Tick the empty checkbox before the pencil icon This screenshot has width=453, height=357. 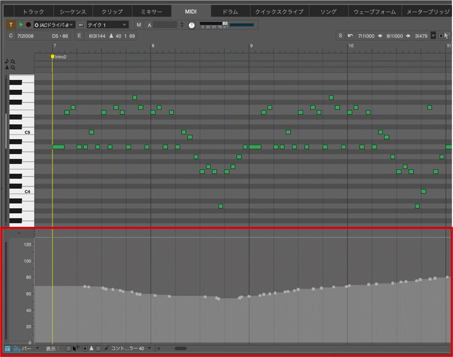click(x=98, y=348)
